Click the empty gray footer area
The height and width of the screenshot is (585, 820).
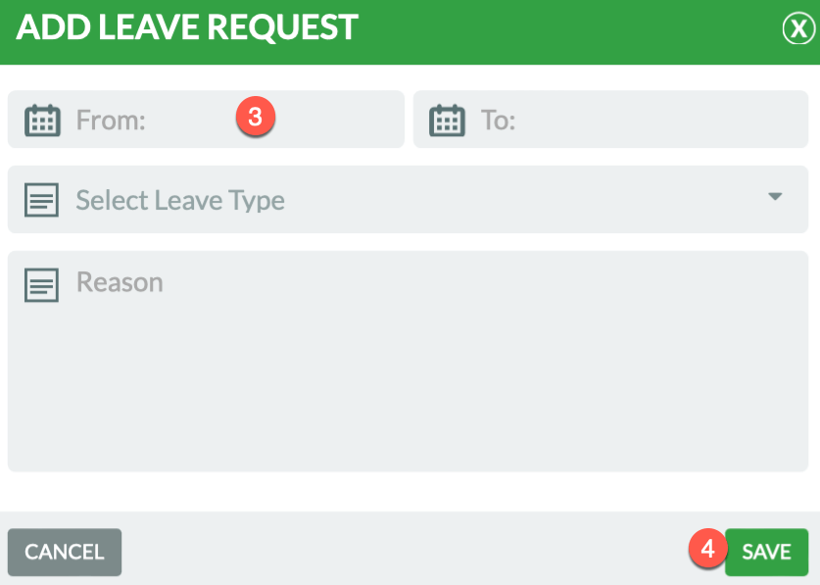403,549
